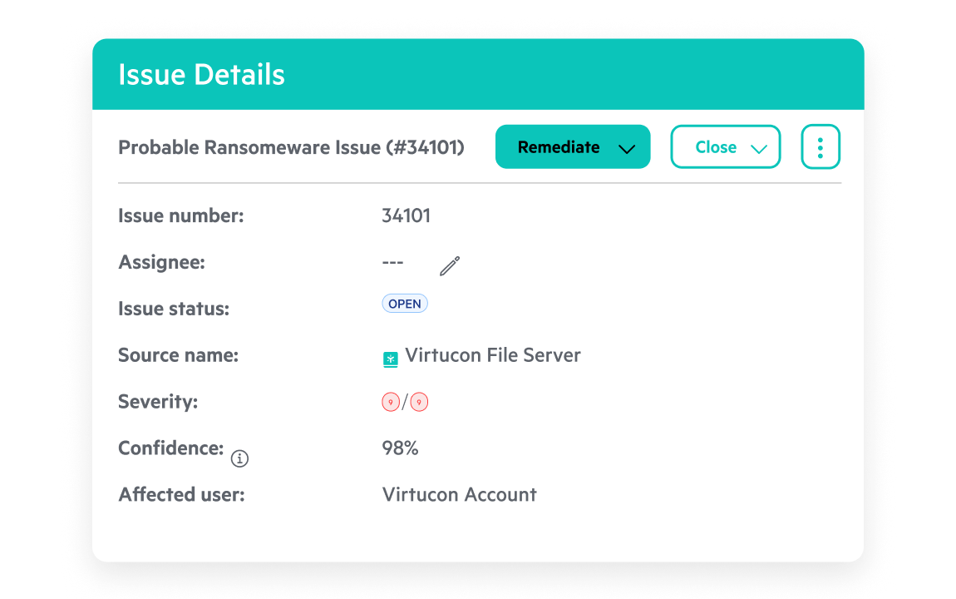Screen dimensions: 956x599
Task: Click the second severity 9 badge
Action: point(419,402)
